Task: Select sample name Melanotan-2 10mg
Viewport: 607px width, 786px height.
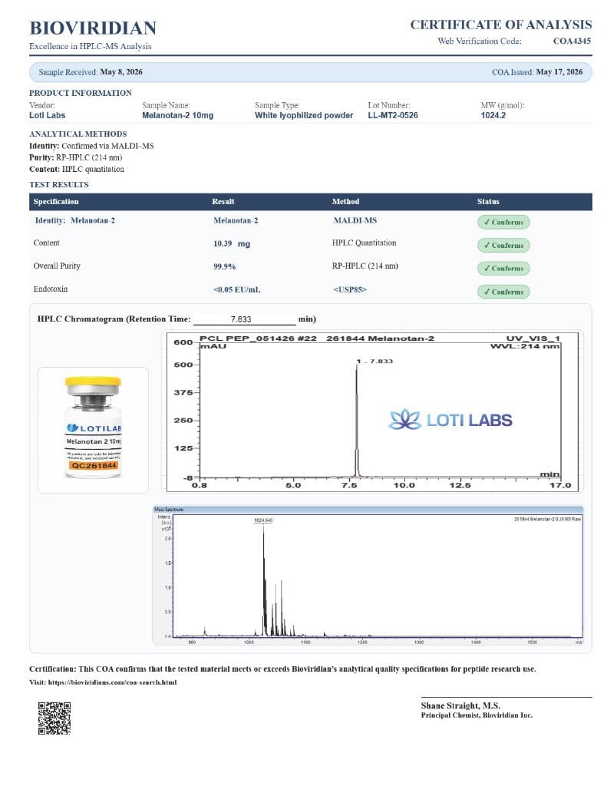Action: 177,115
